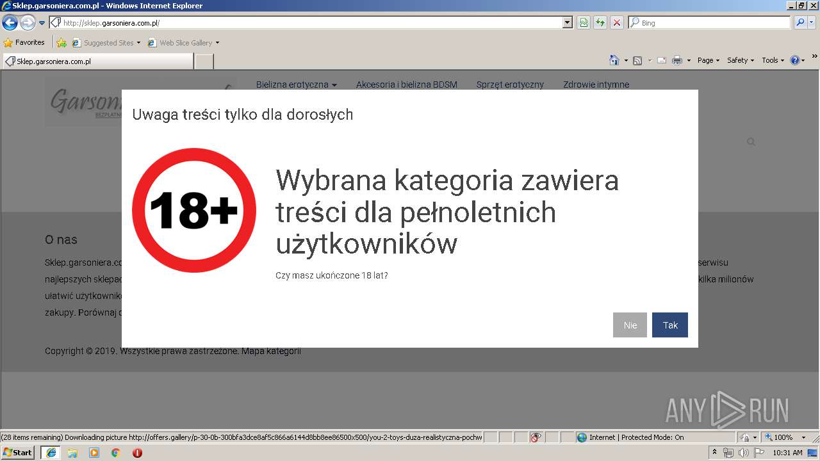The width and height of the screenshot is (820, 461).
Task: Click the site search magnifier icon
Action: point(751,142)
